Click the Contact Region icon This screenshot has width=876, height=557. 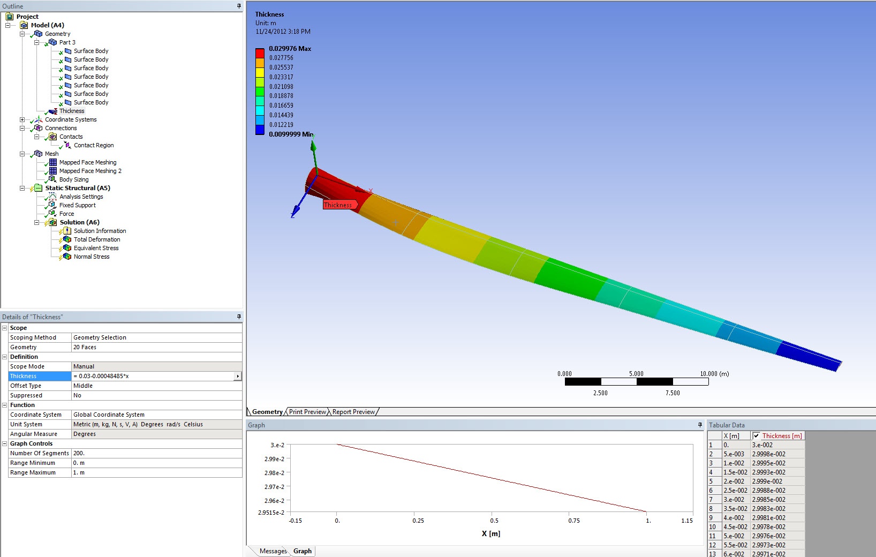pos(67,145)
